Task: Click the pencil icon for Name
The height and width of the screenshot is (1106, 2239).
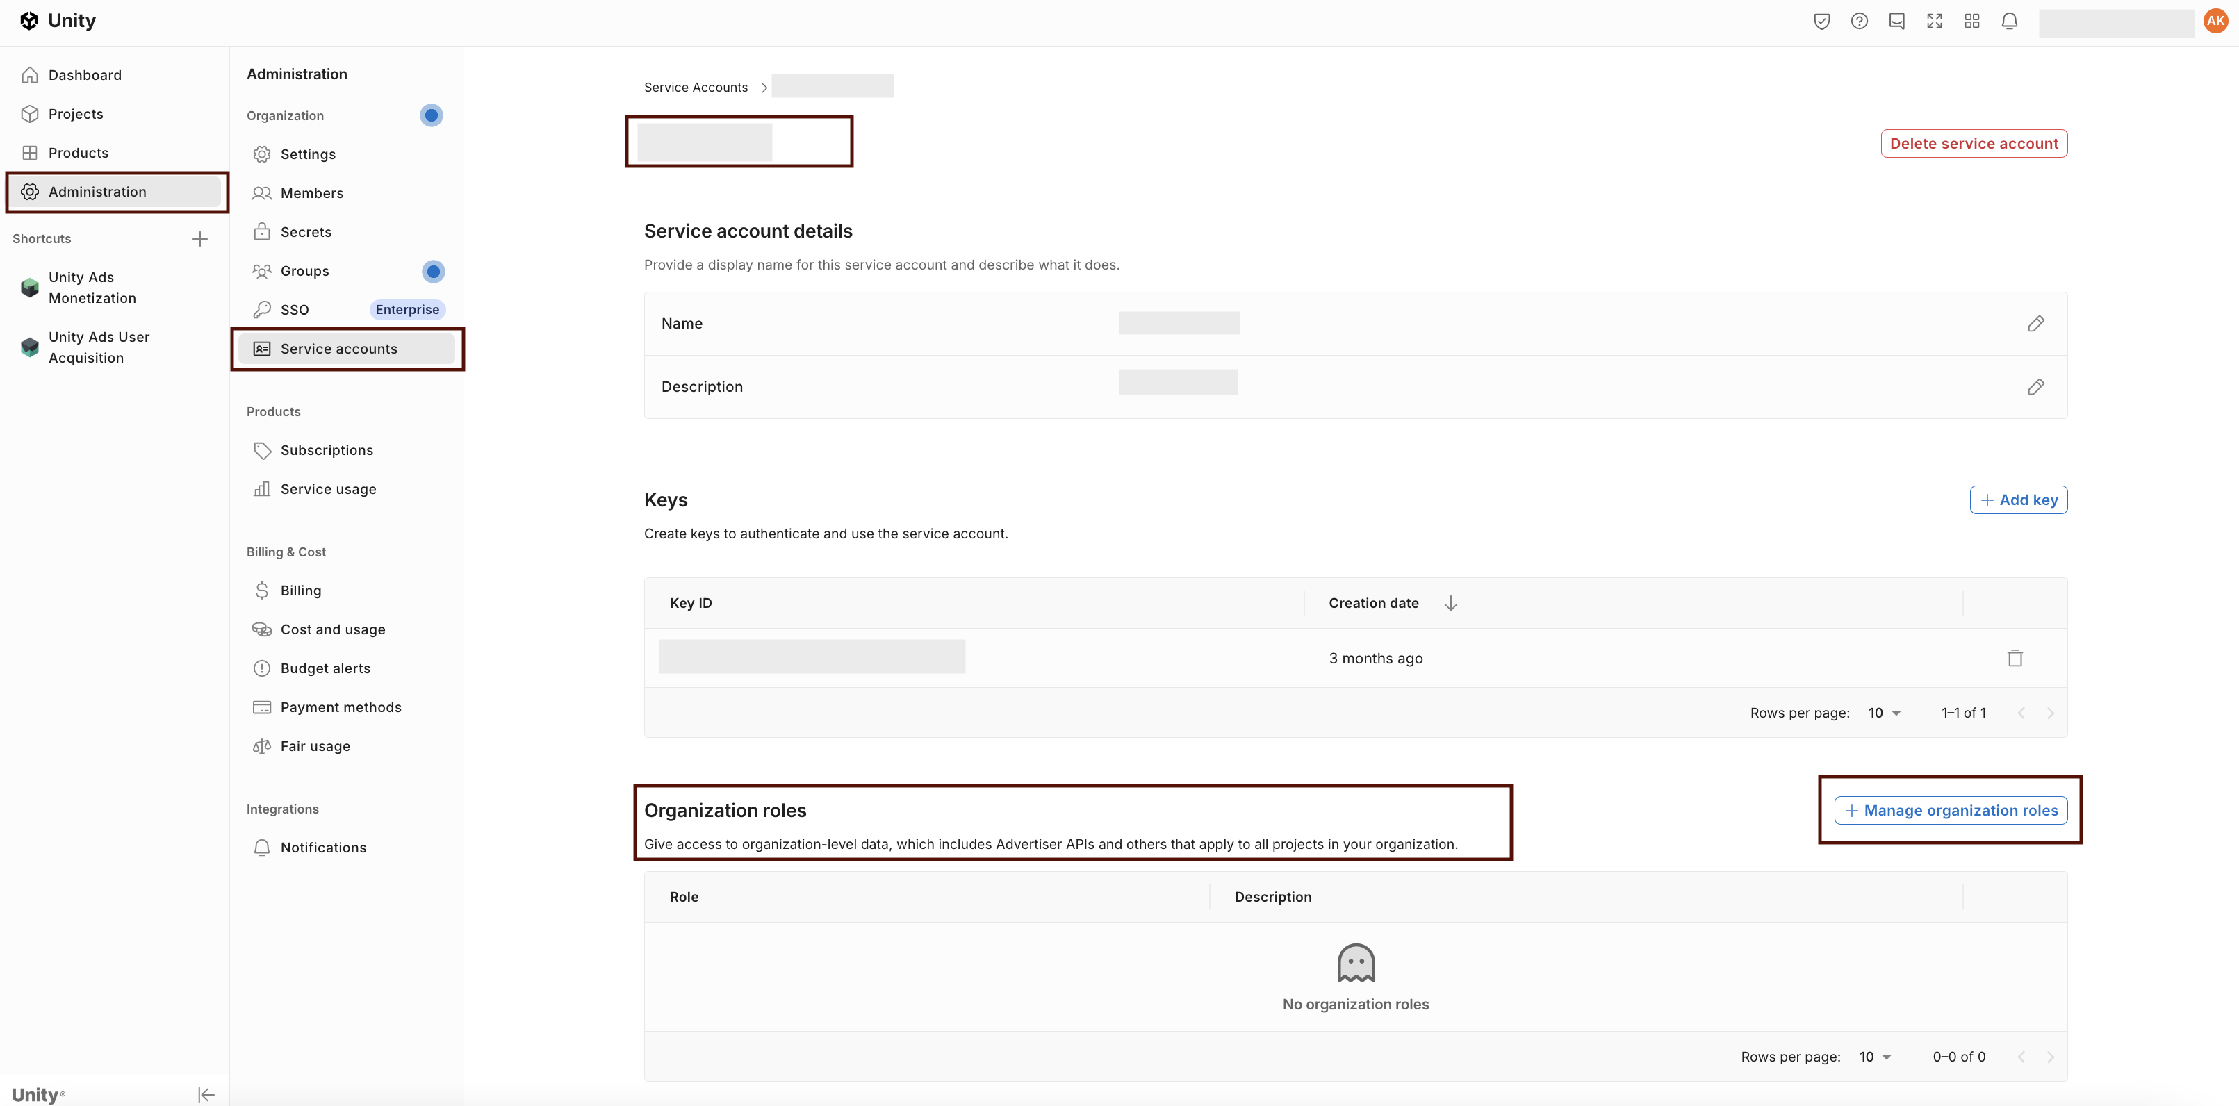Action: pyautogui.click(x=2035, y=323)
